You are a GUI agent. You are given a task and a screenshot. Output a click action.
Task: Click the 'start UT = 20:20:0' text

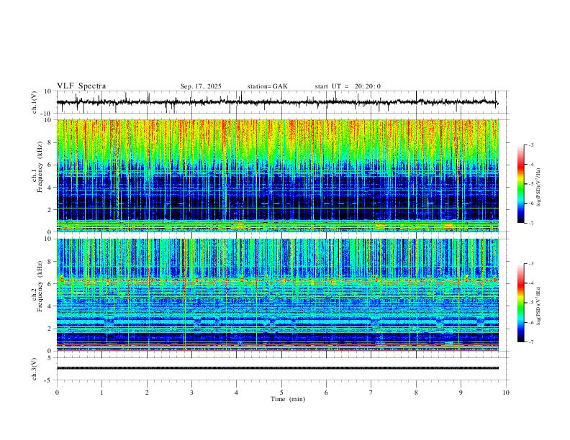[x=348, y=86]
